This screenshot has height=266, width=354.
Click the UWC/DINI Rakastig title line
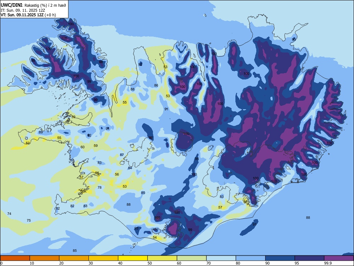click(33, 5)
